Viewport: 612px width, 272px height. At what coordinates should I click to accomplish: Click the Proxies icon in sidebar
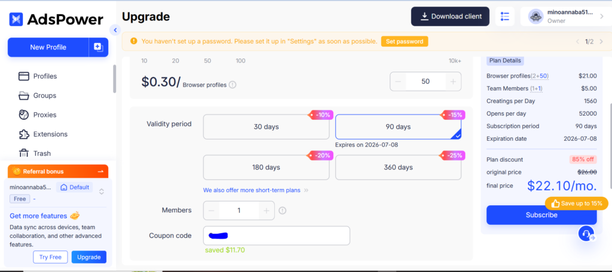[24, 115]
